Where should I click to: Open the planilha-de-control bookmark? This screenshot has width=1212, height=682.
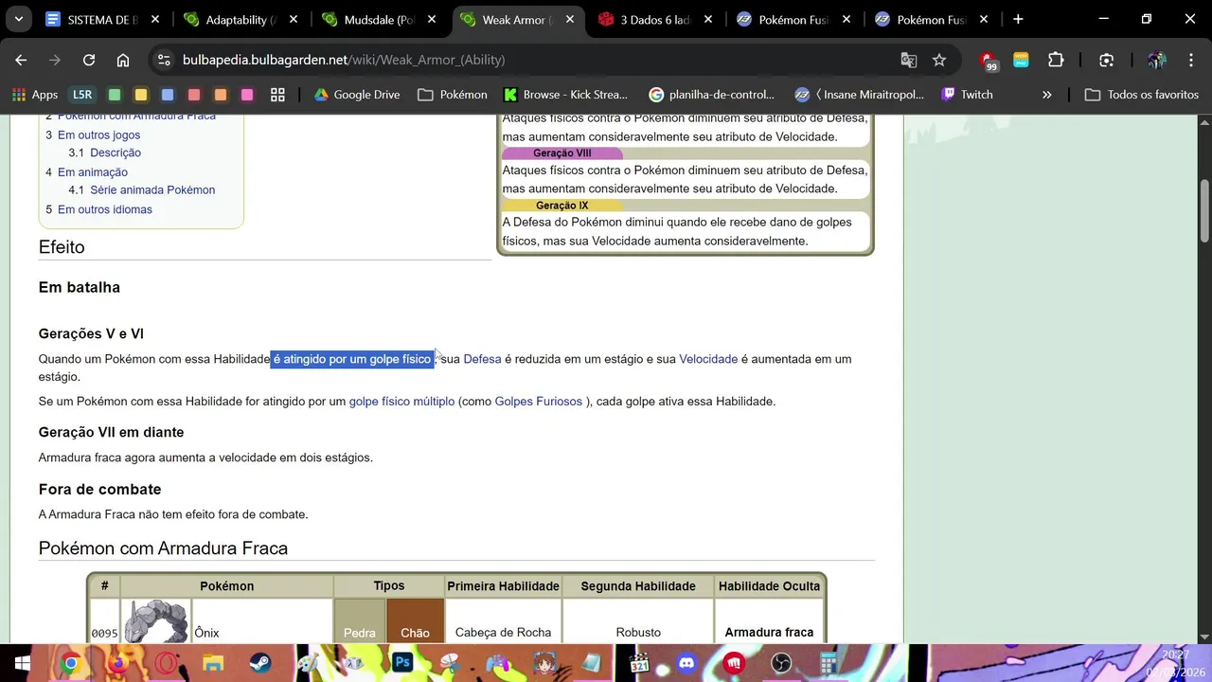pos(712,95)
